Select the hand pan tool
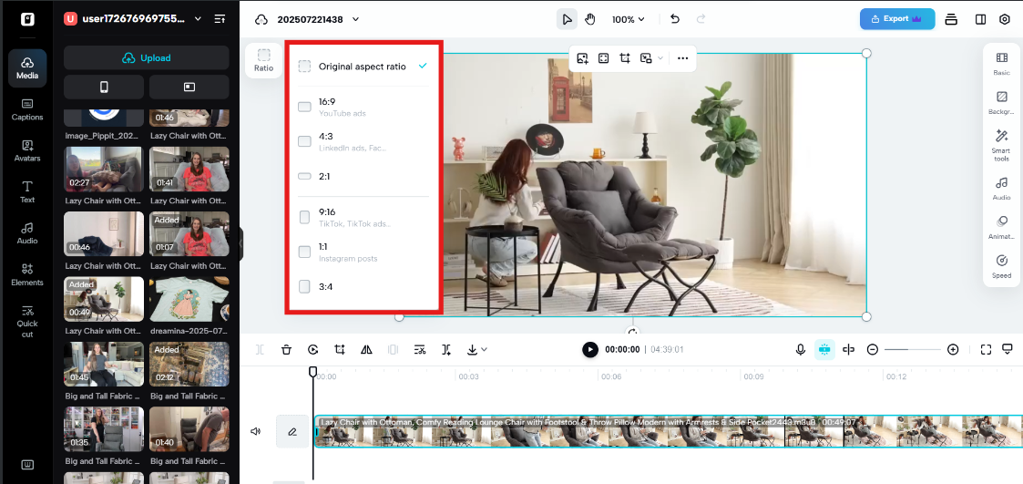Viewport: 1023px width, 484px height. (x=589, y=19)
